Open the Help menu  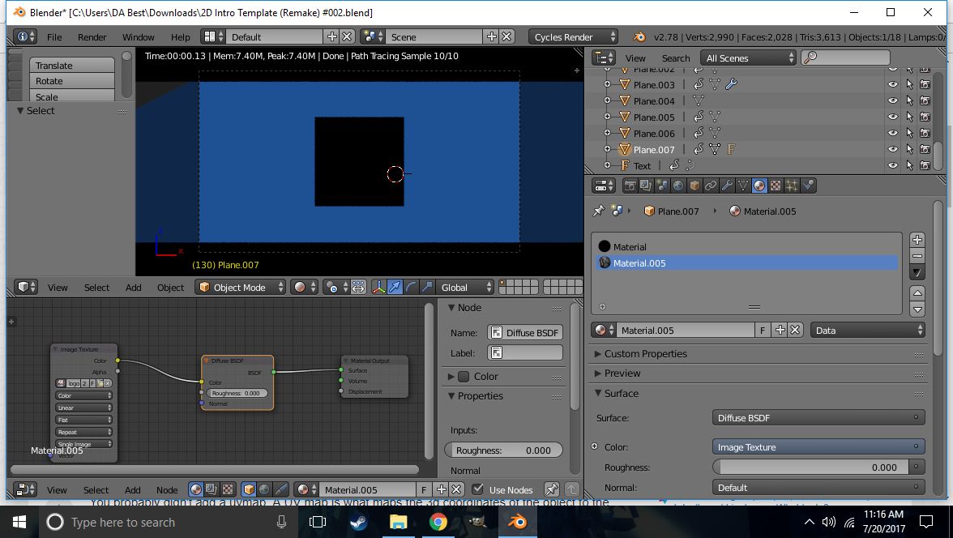[x=180, y=36]
